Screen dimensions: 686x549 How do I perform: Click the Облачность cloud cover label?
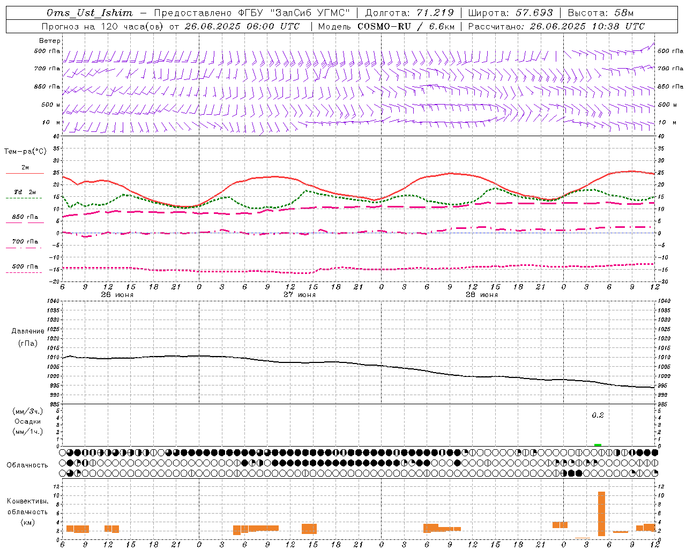click(x=27, y=465)
